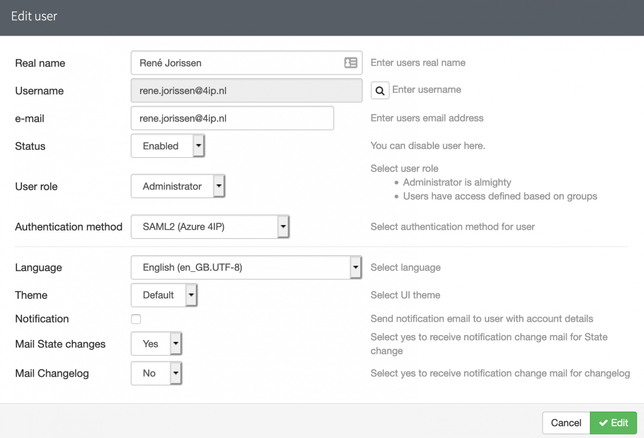Image resolution: width=644 pixels, height=438 pixels.
Task: Open the Mail State changes dropdown
Action: pos(156,344)
